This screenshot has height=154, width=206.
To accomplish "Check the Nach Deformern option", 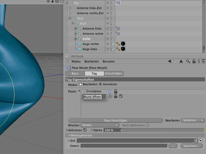I will (147, 125).
